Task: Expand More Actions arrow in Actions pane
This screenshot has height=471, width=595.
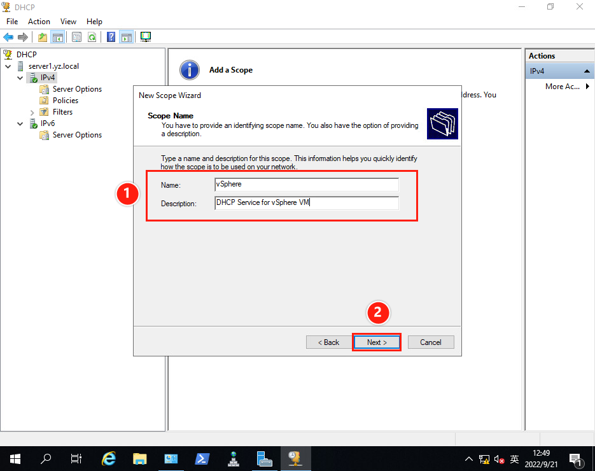Action: tap(587, 87)
